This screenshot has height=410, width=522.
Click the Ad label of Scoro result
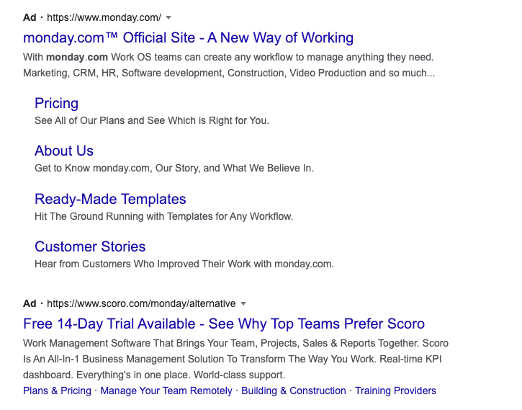(30, 304)
